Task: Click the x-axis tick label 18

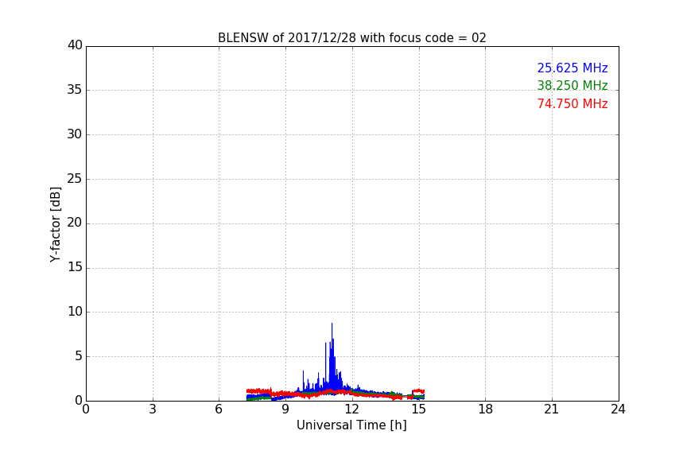Action: 486,409
